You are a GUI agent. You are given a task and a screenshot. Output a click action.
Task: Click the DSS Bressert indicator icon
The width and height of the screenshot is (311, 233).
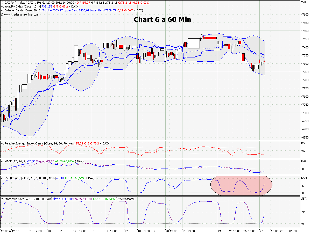2,178
